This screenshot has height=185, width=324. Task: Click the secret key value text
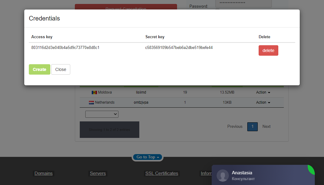(179, 48)
